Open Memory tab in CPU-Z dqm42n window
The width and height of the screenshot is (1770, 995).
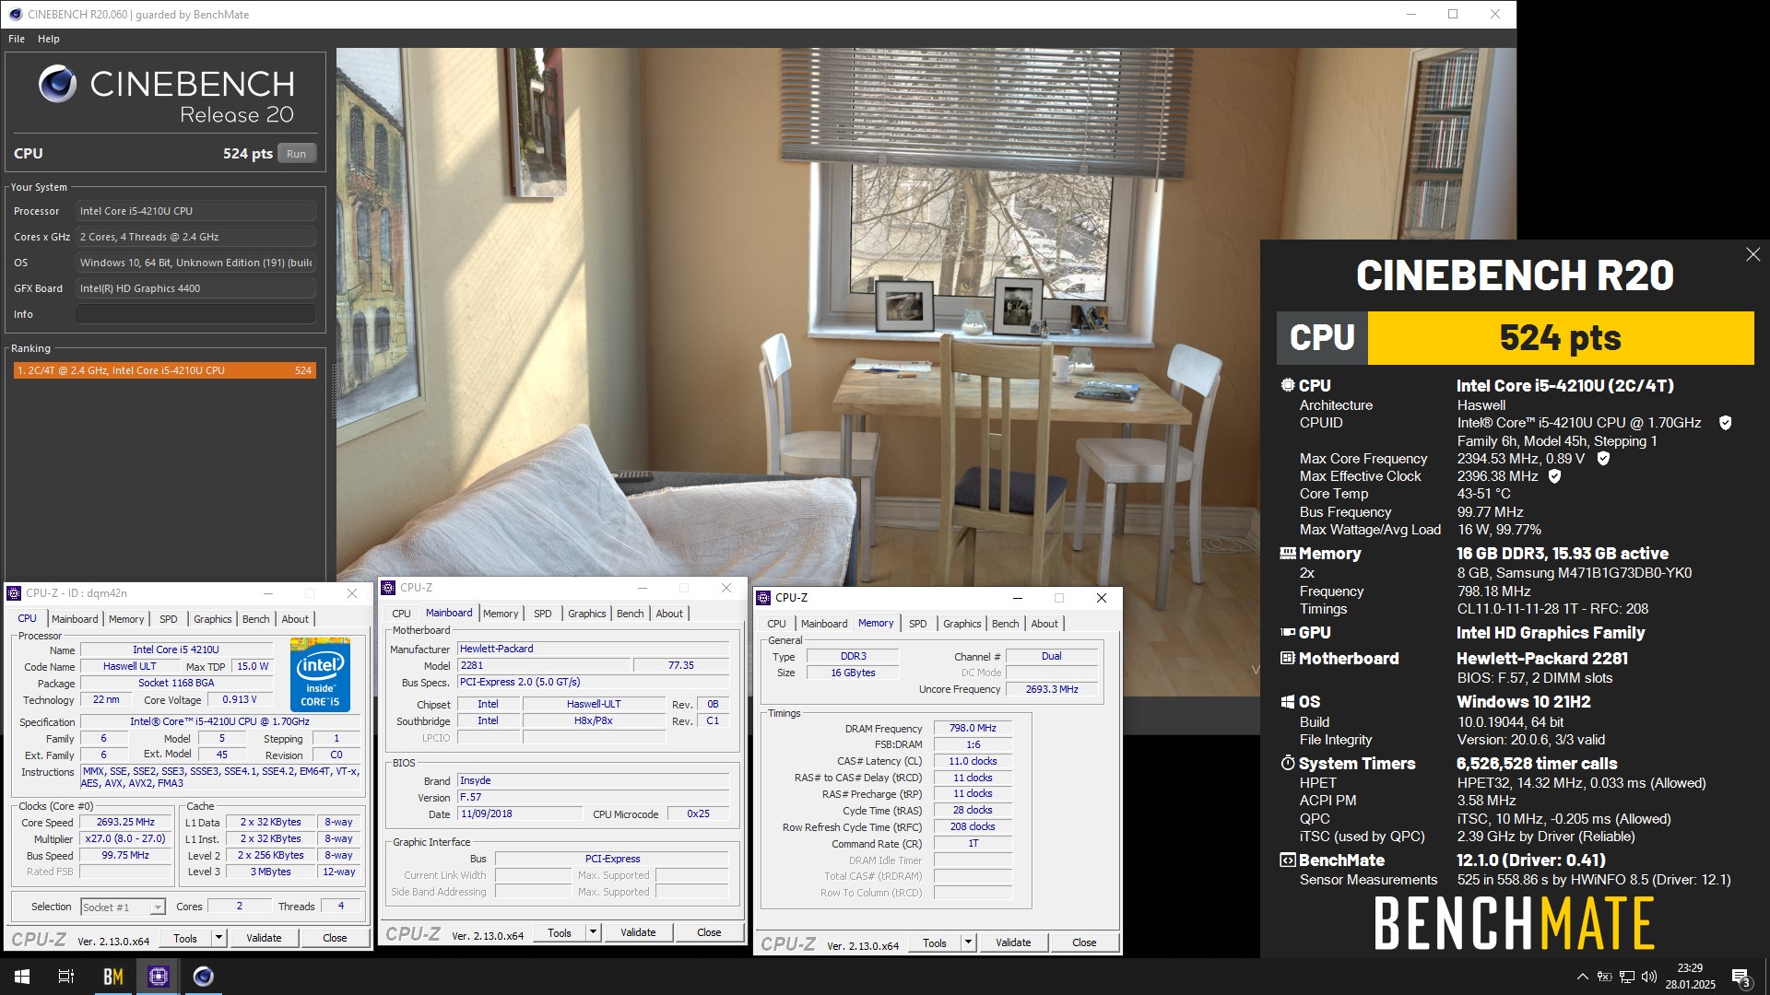pos(126,619)
